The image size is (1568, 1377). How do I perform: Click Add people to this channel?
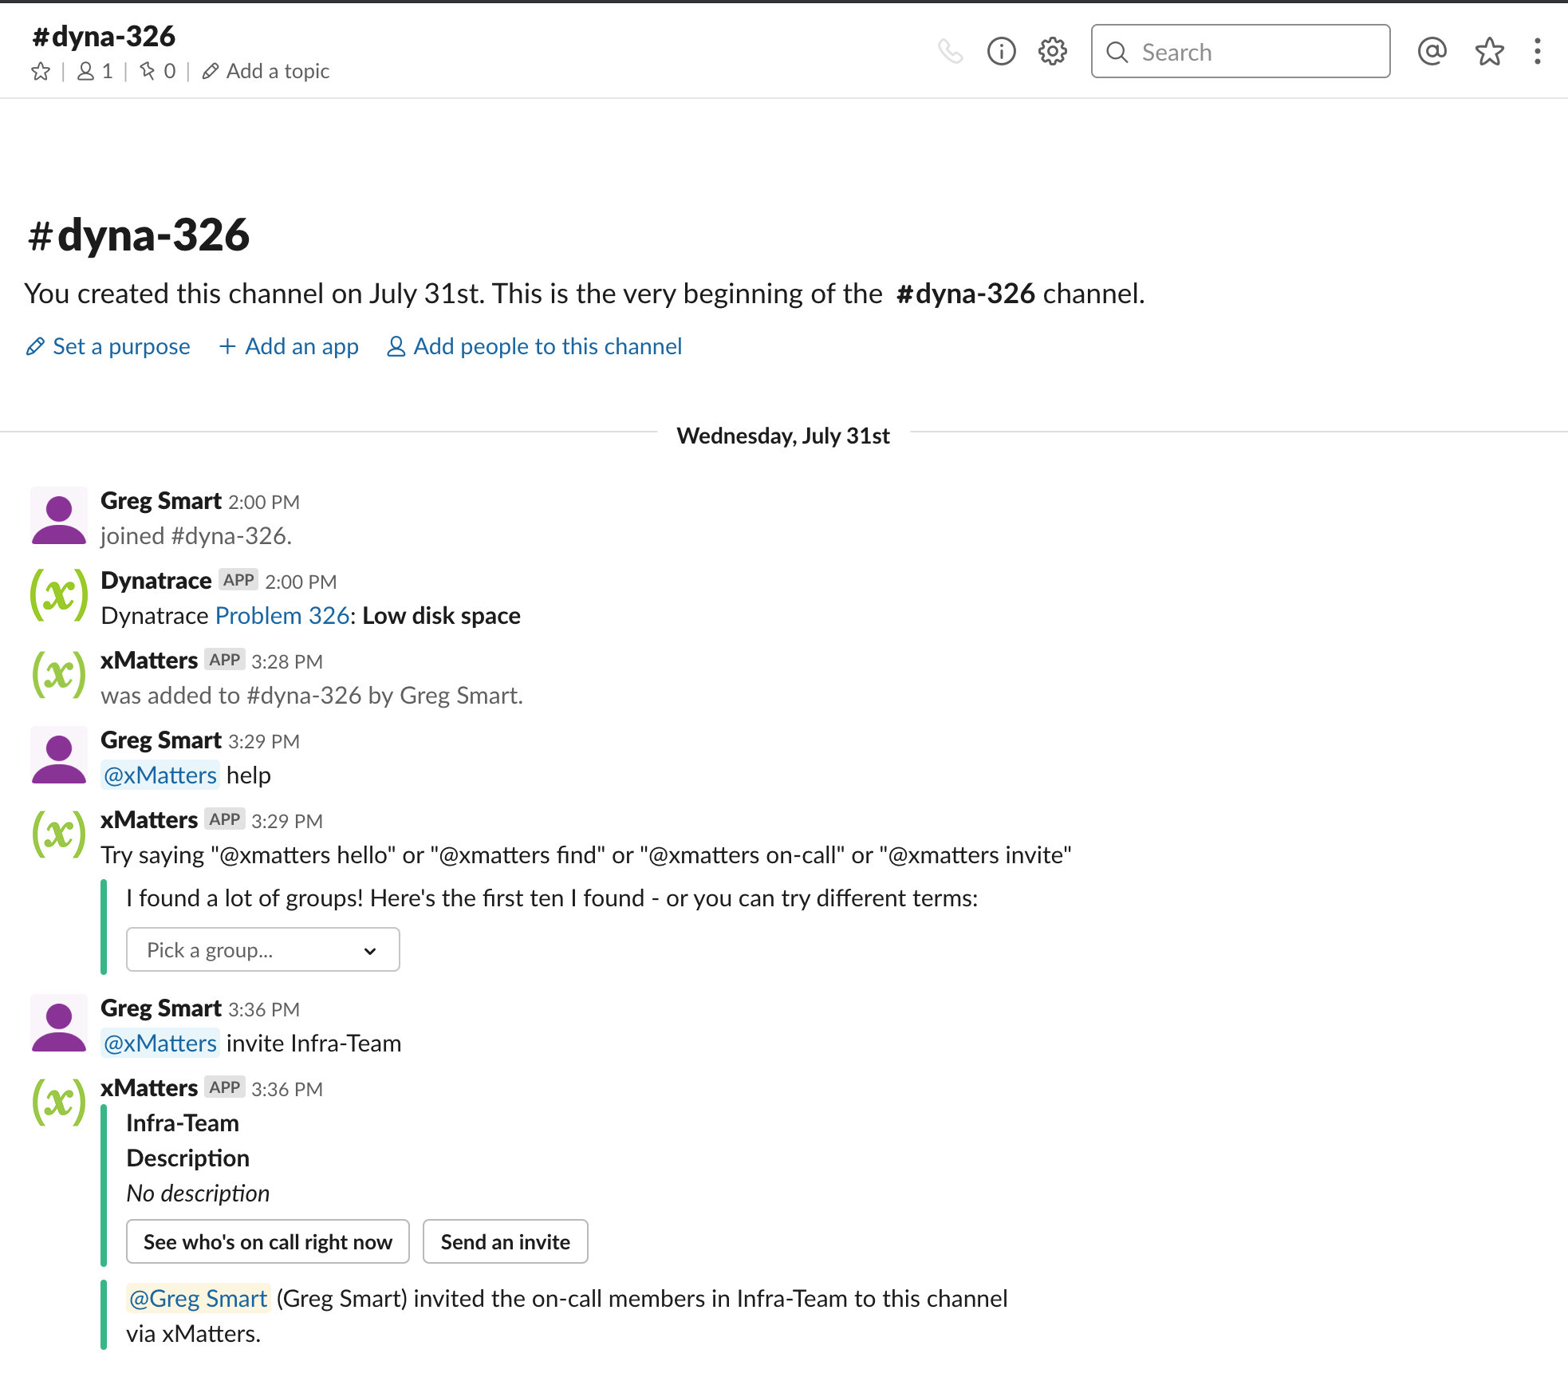534,346
